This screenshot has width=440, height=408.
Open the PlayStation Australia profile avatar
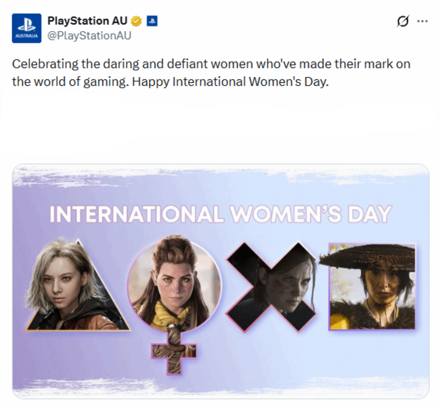point(27,28)
